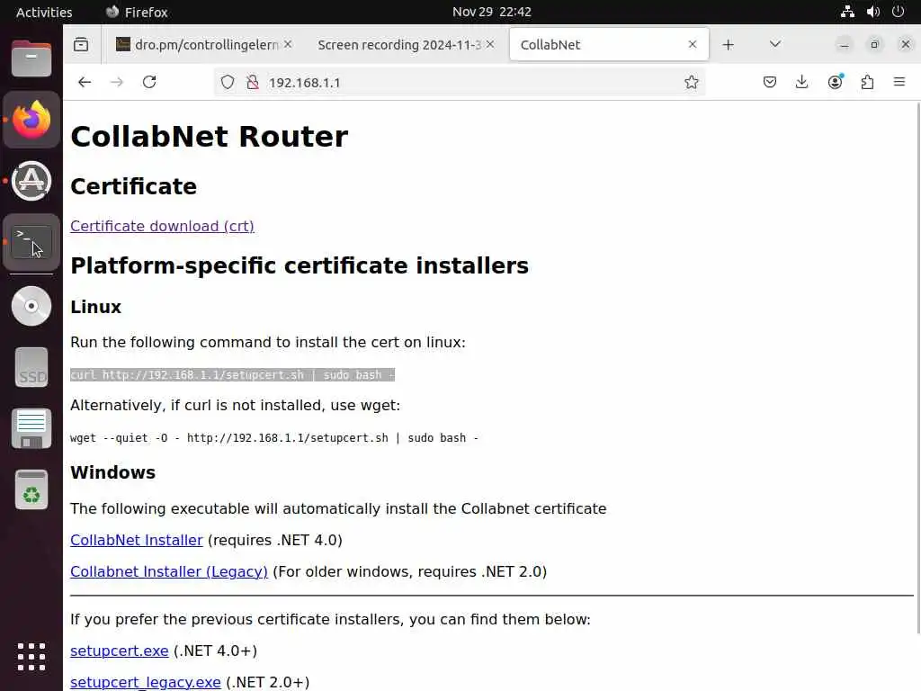Screen dimensions: 921x691
Task: Open the Firefox account icon
Action: click(x=835, y=82)
